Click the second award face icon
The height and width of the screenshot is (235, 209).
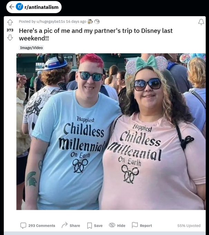[97, 21]
